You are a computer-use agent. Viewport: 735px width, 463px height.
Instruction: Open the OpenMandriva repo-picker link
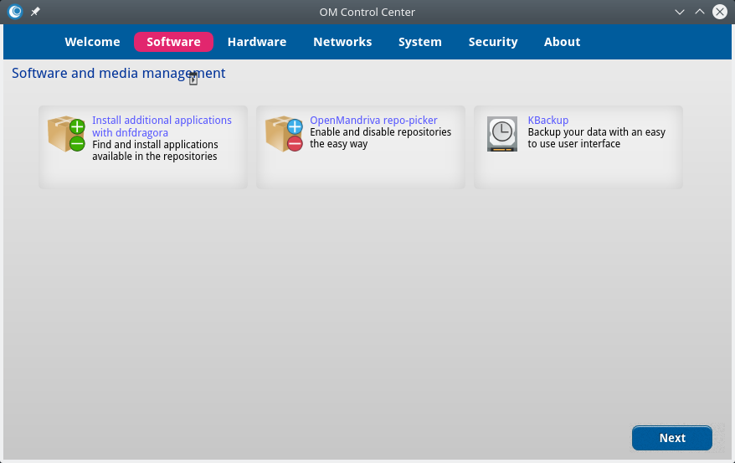point(373,121)
